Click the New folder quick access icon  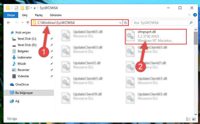pyautogui.click(x=22, y=8)
